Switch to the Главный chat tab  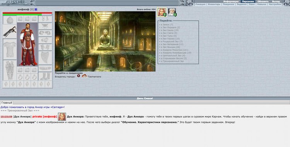pyautogui.click(x=7, y=103)
